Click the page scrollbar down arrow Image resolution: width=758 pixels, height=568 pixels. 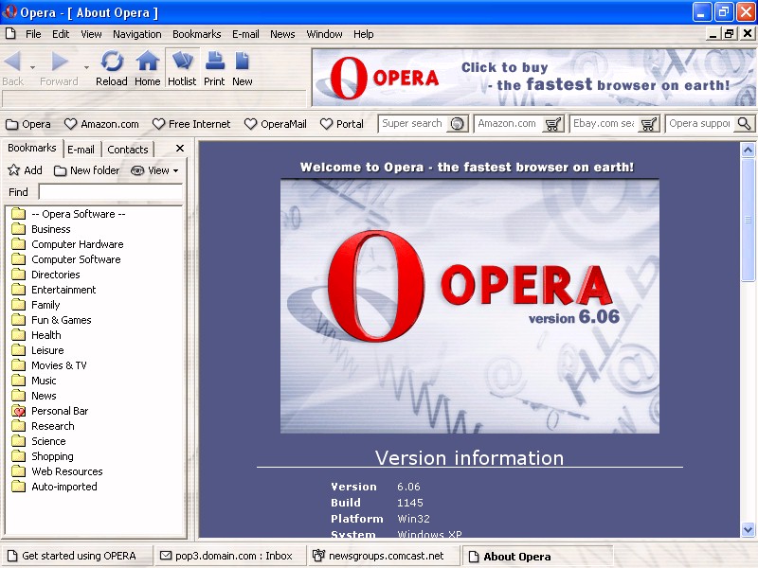[x=748, y=529]
